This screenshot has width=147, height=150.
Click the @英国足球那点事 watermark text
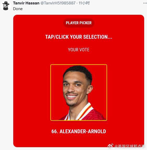pyautogui.click(x=130, y=146)
